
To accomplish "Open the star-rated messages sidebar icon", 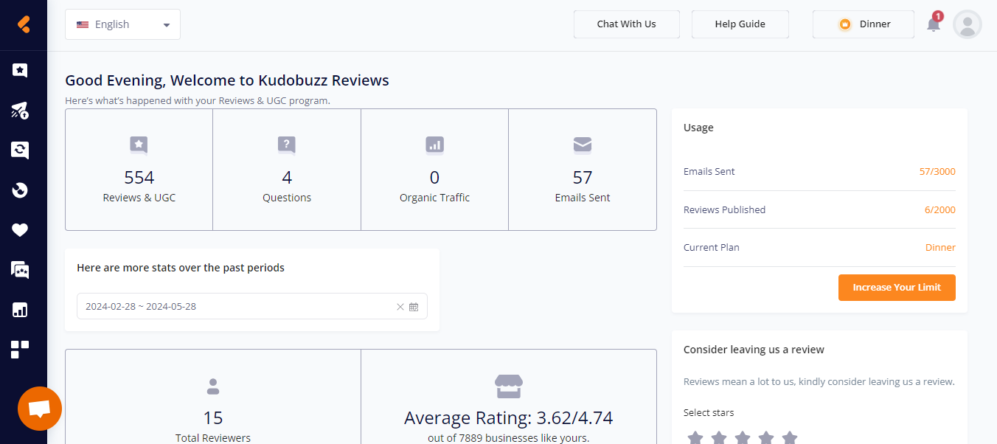I will click(20, 270).
